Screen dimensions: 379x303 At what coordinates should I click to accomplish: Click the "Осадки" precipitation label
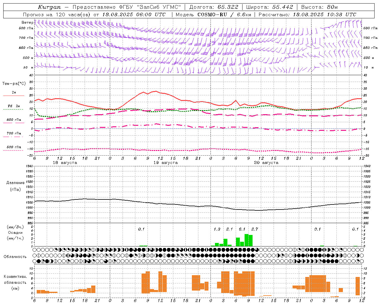[x=15, y=233]
